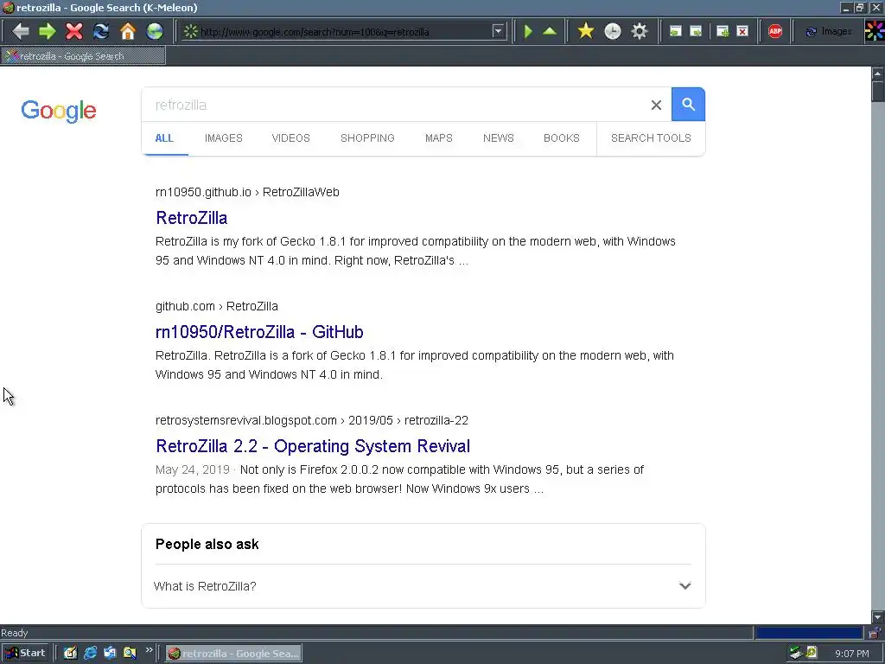Click the green Go arrow beside URL bar
Image resolution: width=885 pixels, height=664 pixels.
click(x=528, y=31)
